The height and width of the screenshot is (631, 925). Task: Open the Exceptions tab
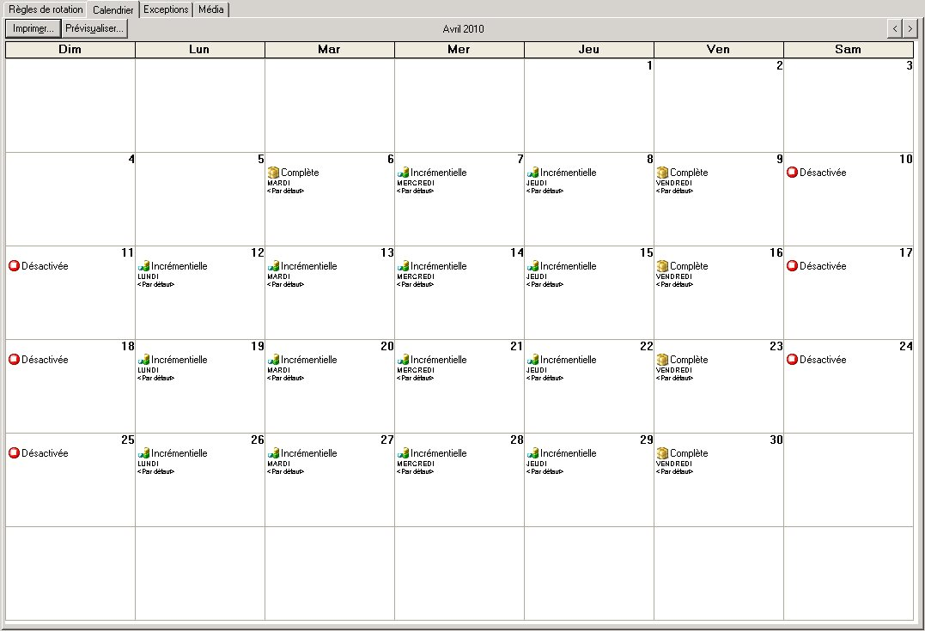[166, 9]
